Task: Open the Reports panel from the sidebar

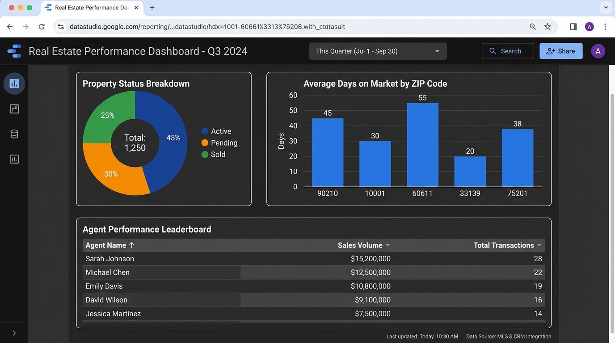Action: click(x=14, y=109)
